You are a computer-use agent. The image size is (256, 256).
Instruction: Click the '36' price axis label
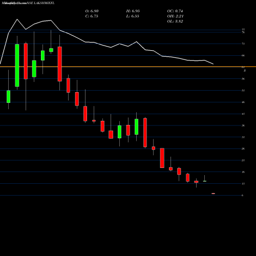[x=243, y=125]
